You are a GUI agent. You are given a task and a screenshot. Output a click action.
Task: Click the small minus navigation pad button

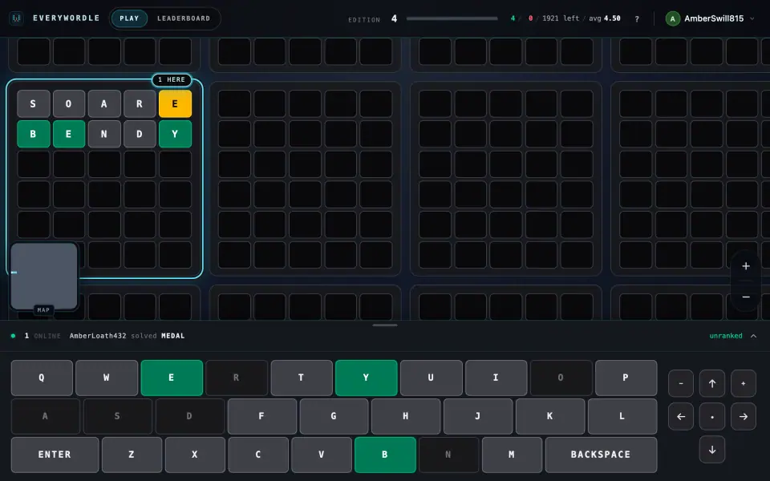click(681, 383)
